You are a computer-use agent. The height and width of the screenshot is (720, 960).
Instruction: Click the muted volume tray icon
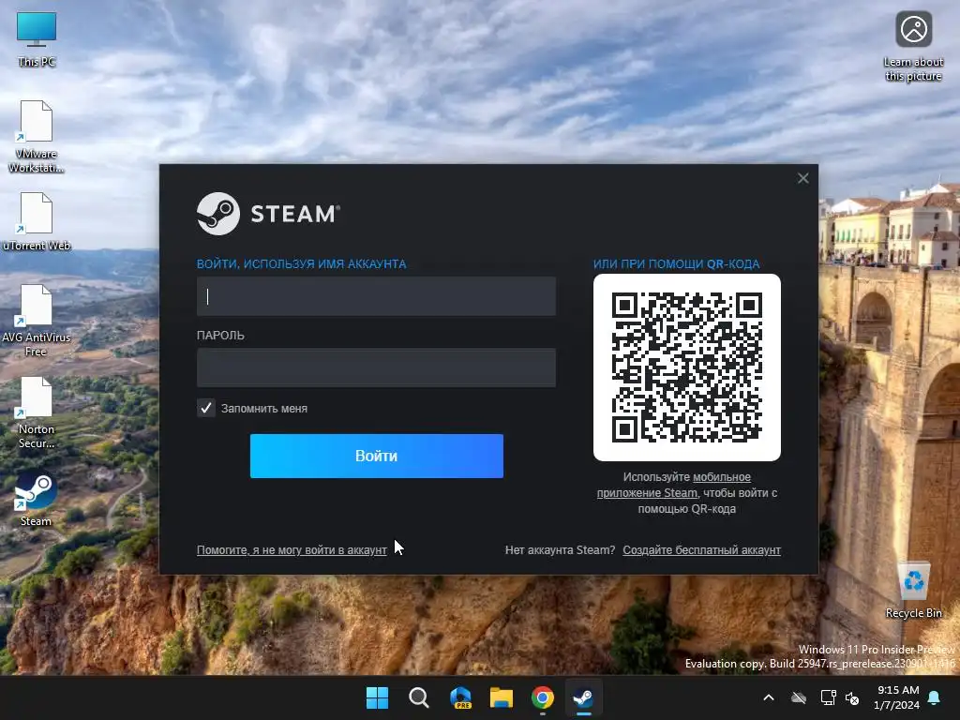pos(852,697)
